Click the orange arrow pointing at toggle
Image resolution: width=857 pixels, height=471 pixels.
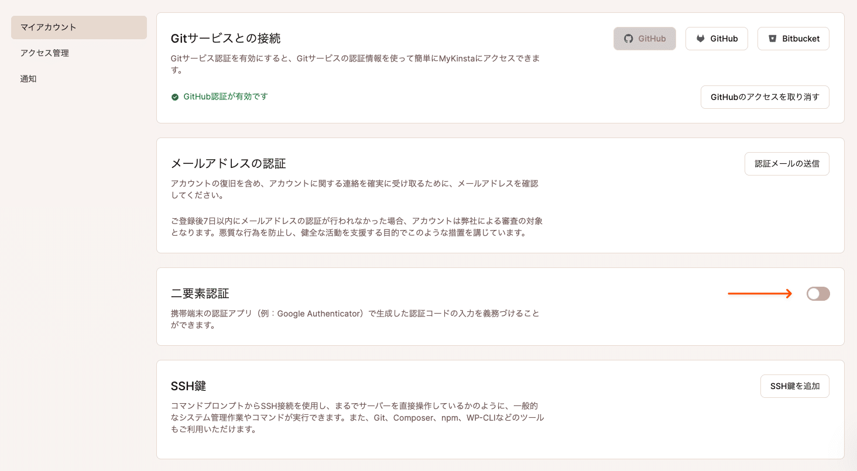click(x=760, y=294)
